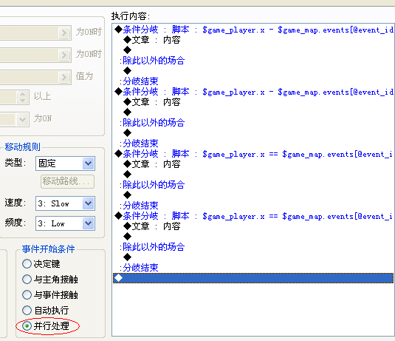This screenshot has width=395, height=341.
Task: Select the 自动执行 trigger option
Action: pos(46,311)
